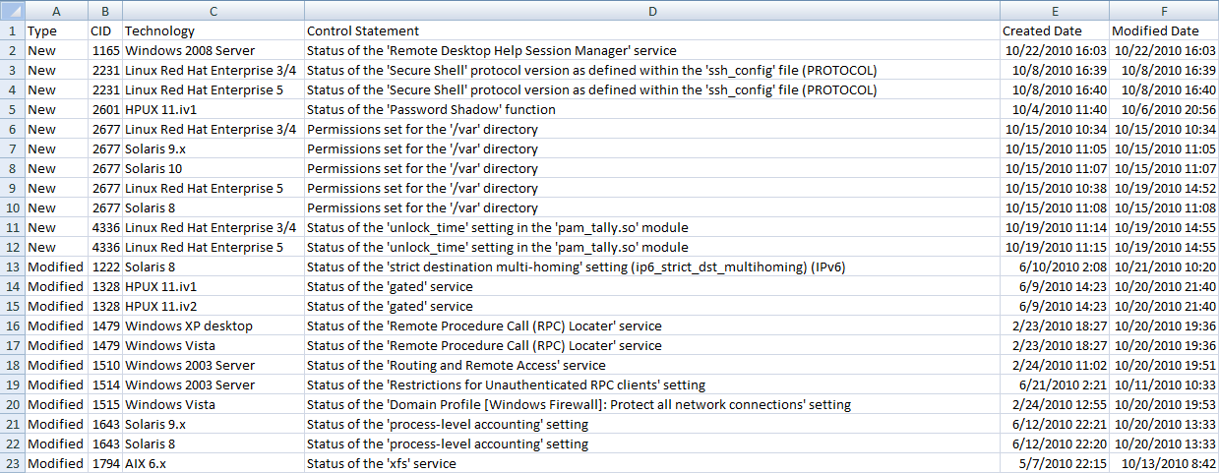1219x473 pixels.
Task: Select row 13 header
Action: click(12, 266)
